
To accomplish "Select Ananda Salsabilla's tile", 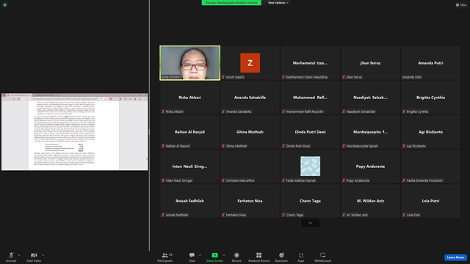I will click(250, 98).
